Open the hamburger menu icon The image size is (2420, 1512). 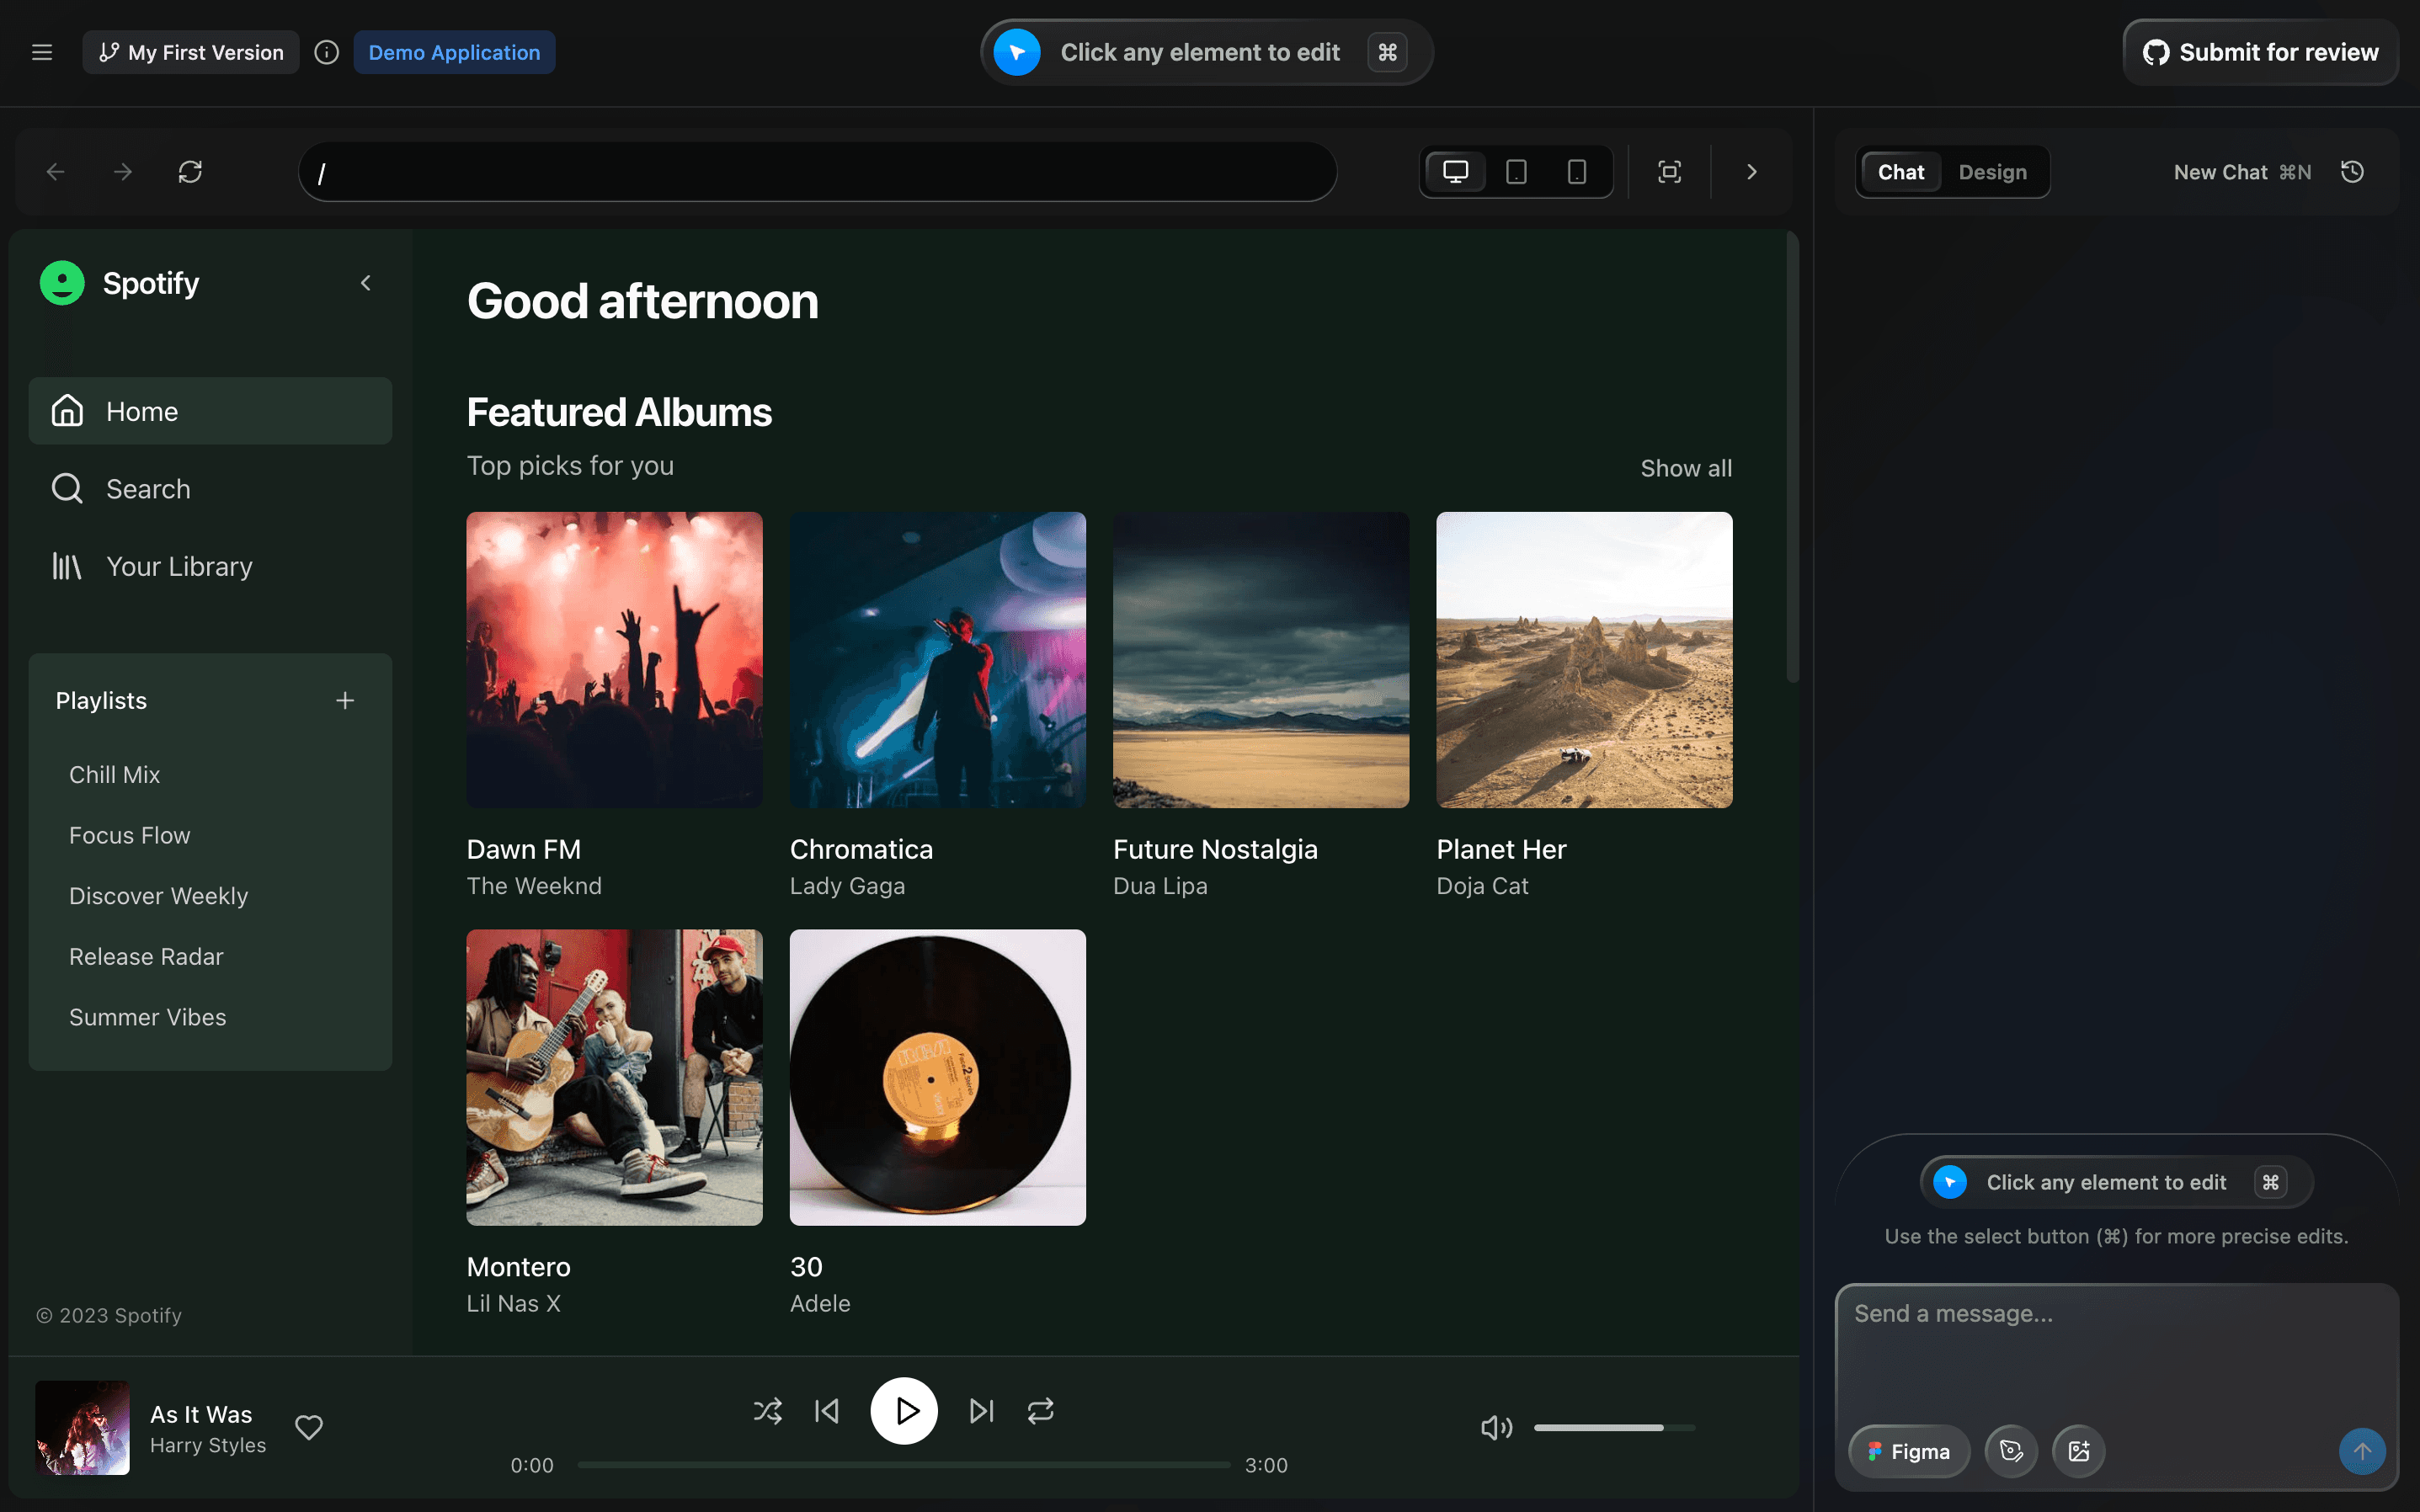click(42, 52)
